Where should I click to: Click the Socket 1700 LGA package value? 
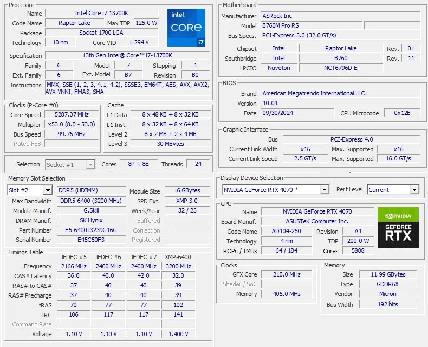pos(101,33)
